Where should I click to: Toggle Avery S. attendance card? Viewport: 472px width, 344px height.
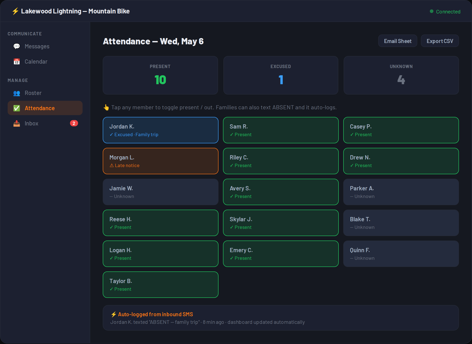[x=281, y=192]
